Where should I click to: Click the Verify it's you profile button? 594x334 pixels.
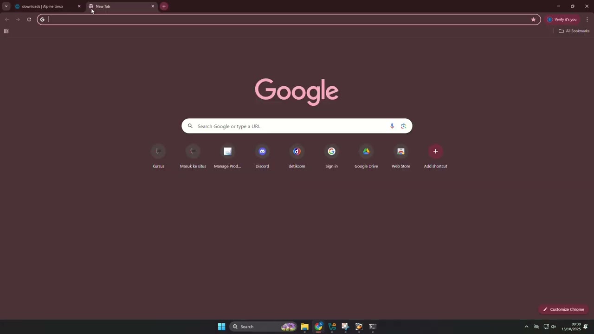point(562,19)
